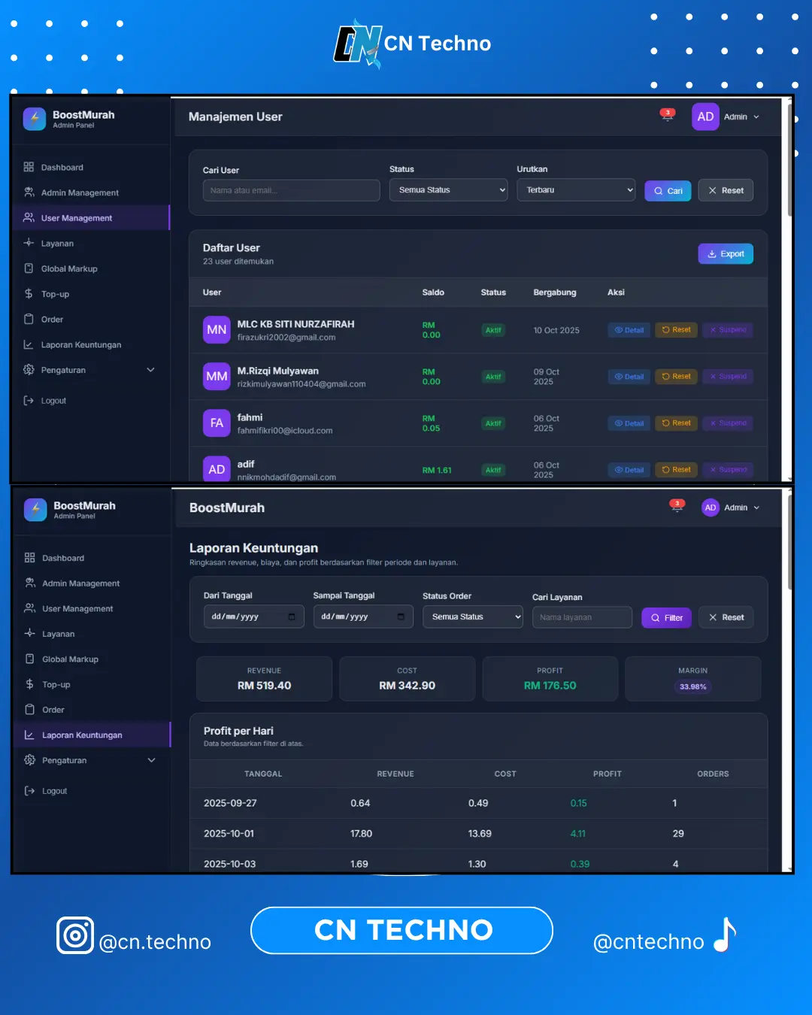Click calendar icon in Dari Tanggal field
Image resolution: width=812 pixels, height=1015 pixels.
coord(292,617)
